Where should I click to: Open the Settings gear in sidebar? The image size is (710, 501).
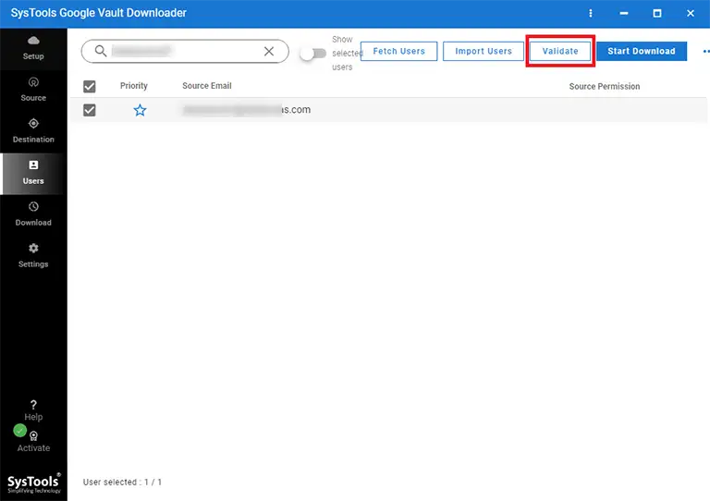pos(33,256)
